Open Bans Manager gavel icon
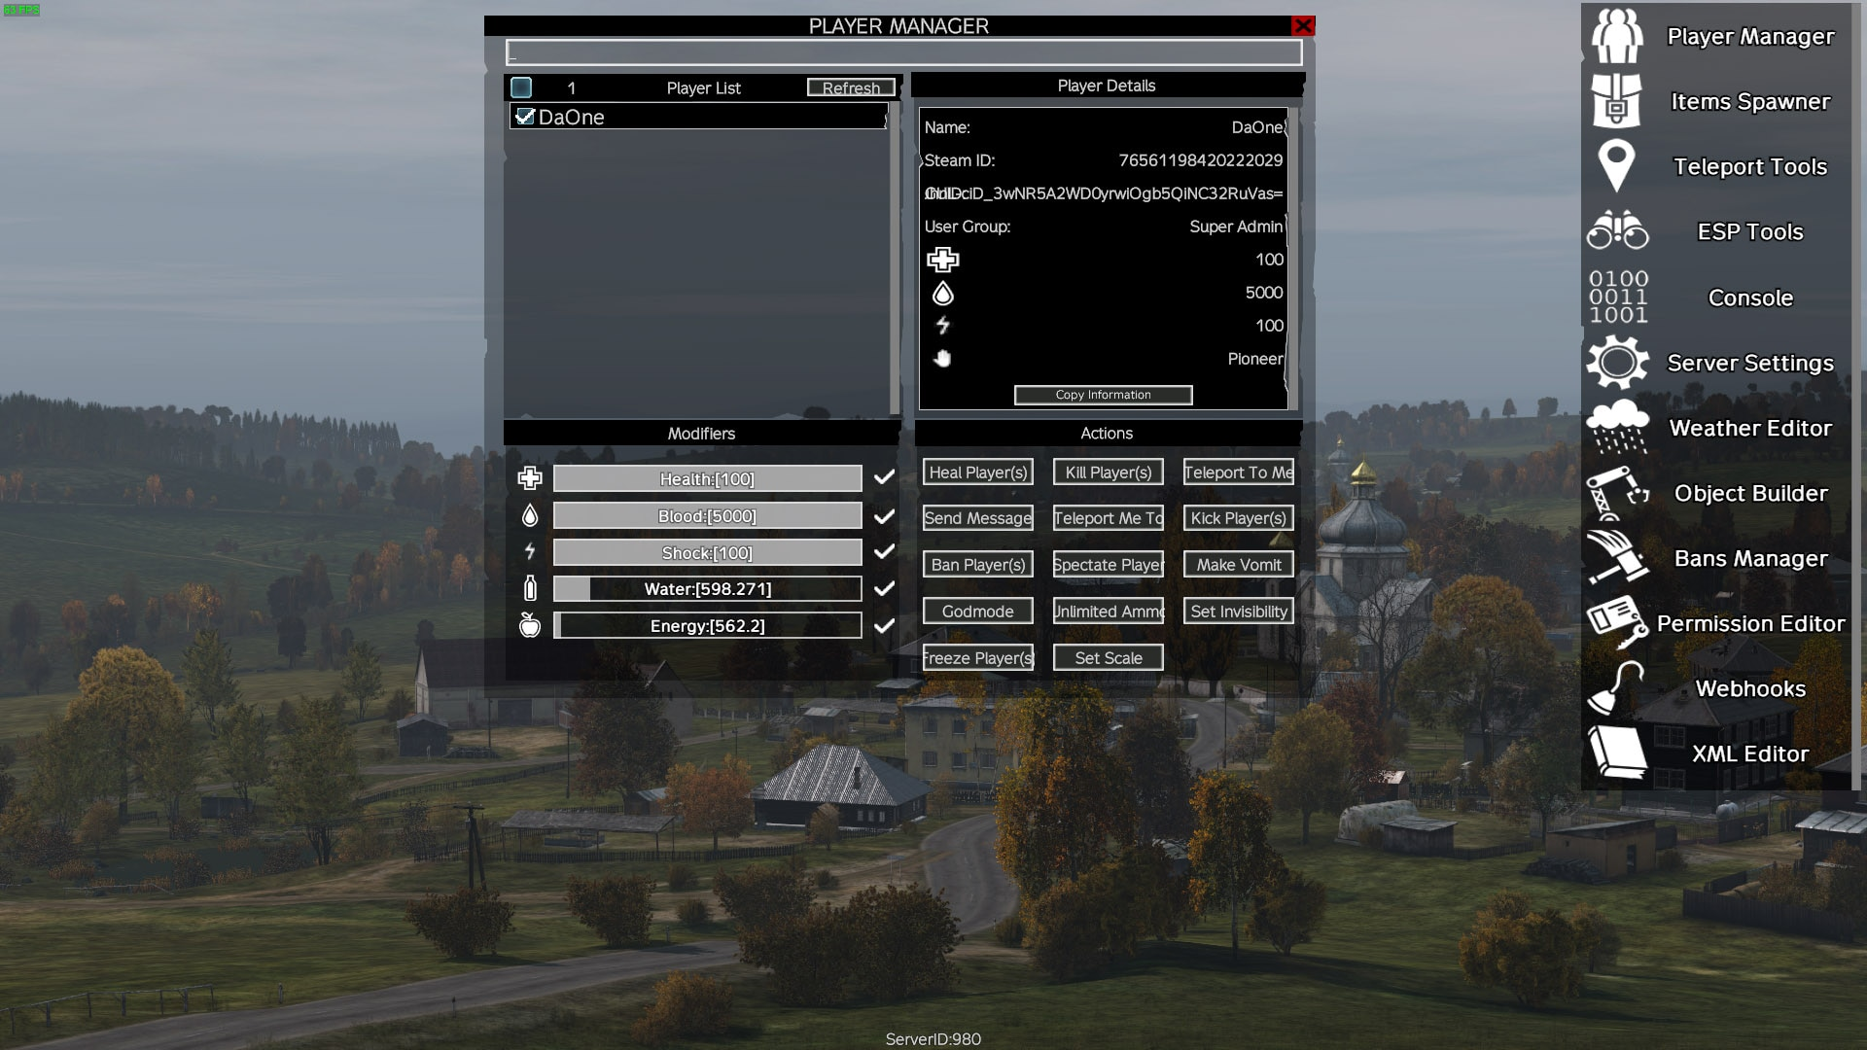This screenshot has width=1867, height=1050. click(x=1617, y=558)
